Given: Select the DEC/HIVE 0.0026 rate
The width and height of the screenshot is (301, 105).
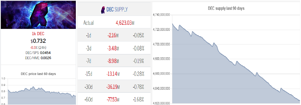Looking at the screenshot, I should pyautogui.click(x=38, y=58).
